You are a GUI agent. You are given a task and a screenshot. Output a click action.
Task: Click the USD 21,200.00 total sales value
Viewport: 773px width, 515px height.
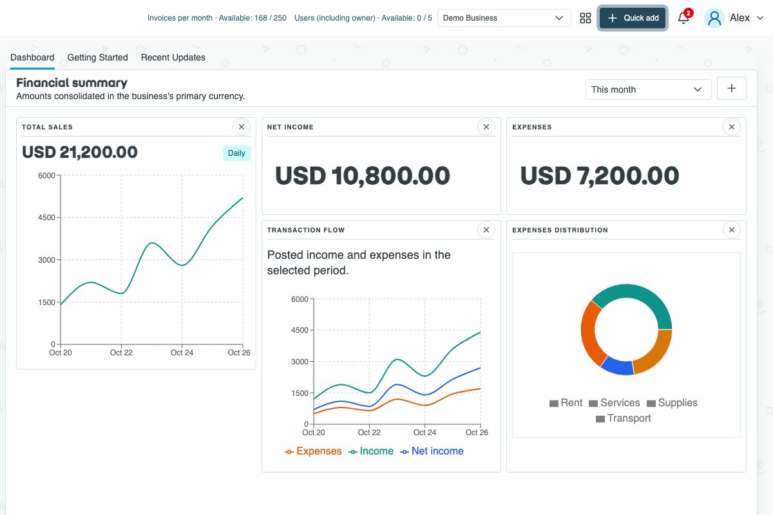[80, 152]
